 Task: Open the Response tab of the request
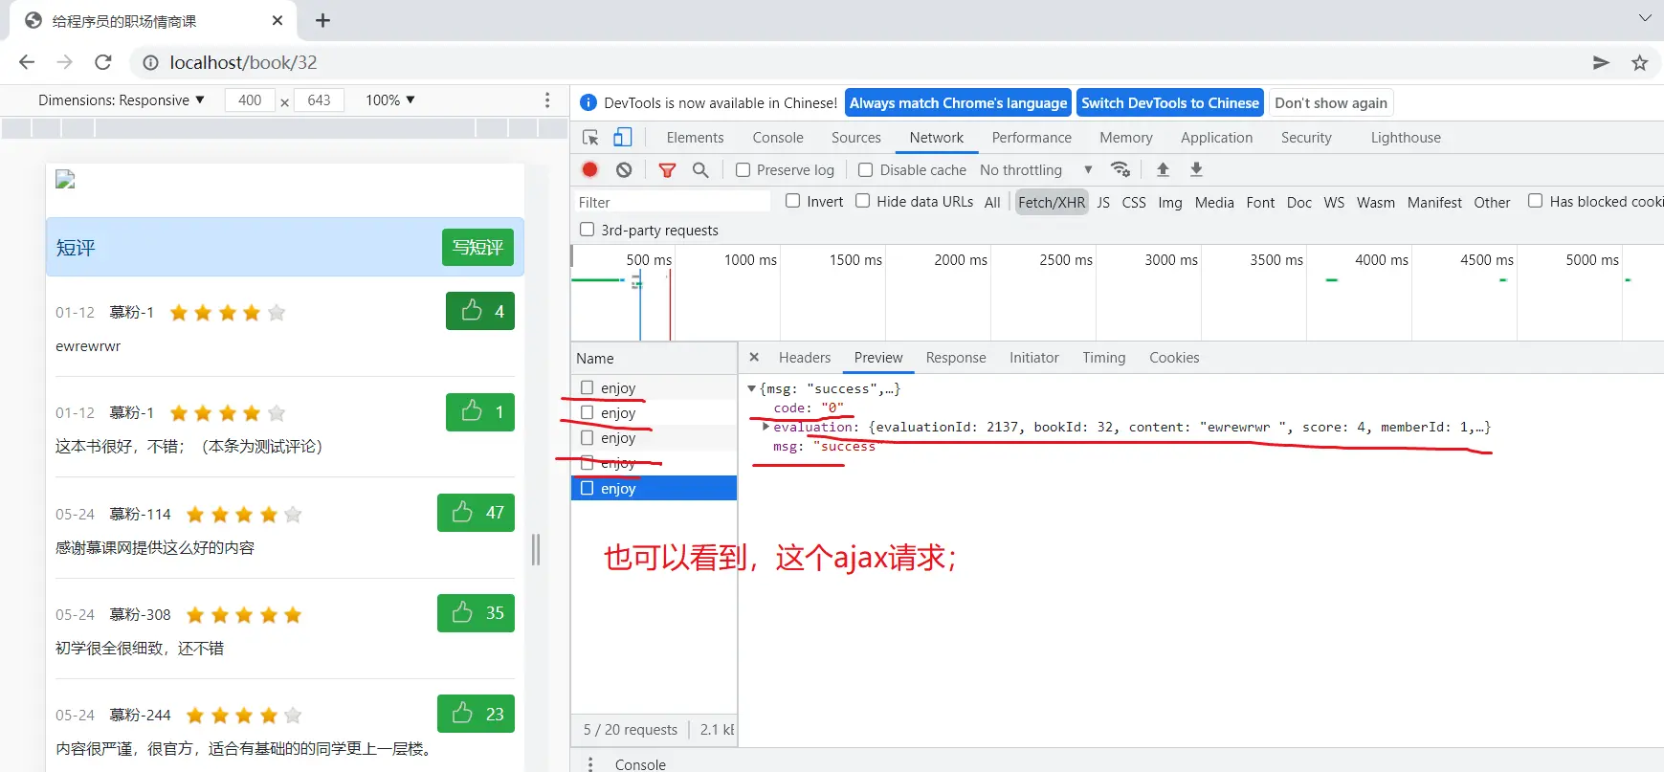pyautogui.click(x=955, y=358)
